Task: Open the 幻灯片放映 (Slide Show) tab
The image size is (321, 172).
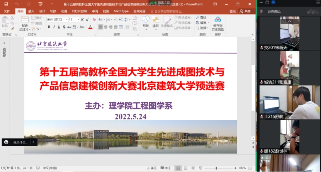Action: point(79,11)
